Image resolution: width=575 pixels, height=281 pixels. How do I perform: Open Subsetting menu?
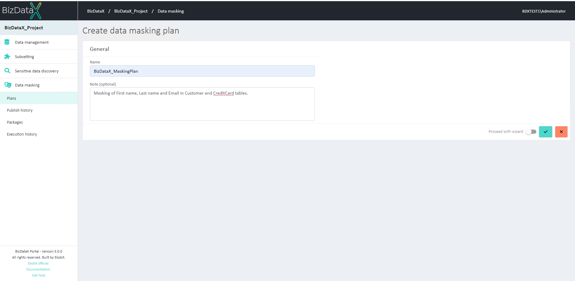coord(39,57)
